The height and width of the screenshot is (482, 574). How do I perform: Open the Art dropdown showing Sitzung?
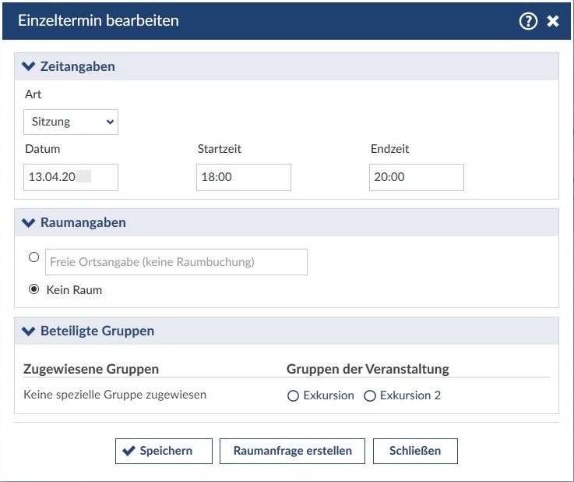pyautogui.click(x=71, y=122)
